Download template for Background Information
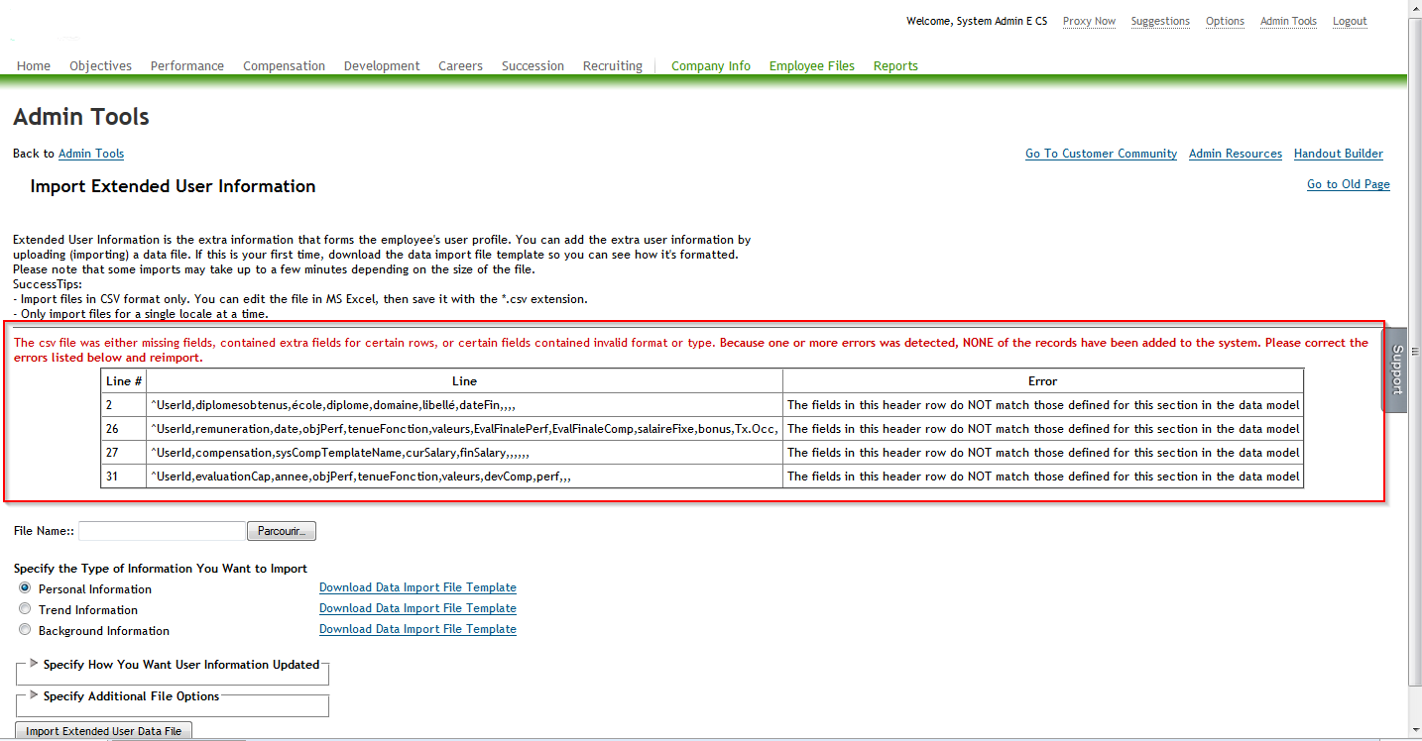Image resolution: width=1422 pixels, height=741 pixels. coord(417,629)
